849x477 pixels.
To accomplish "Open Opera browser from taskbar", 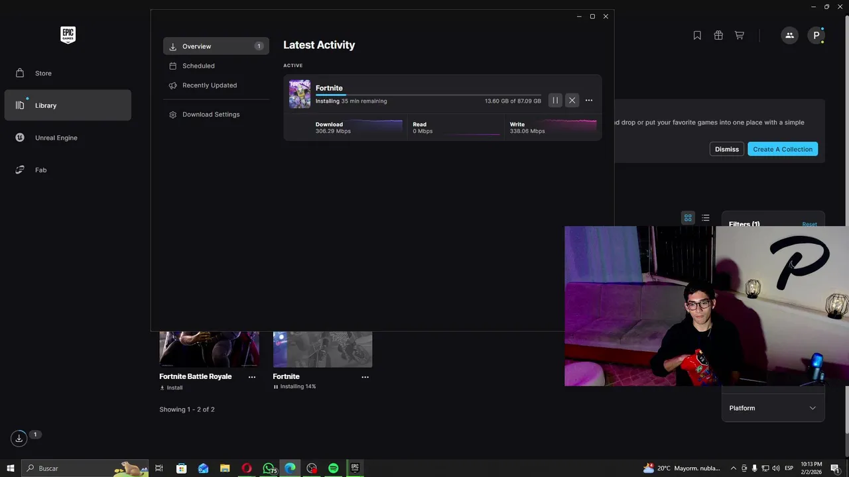I will coord(247,468).
